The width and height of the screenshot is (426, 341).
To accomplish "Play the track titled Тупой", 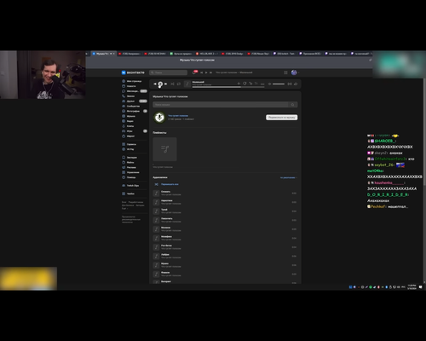I will [x=225, y=211].
